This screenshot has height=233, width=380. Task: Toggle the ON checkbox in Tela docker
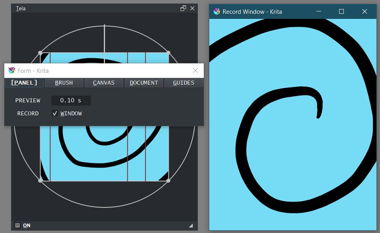click(17, 225)
